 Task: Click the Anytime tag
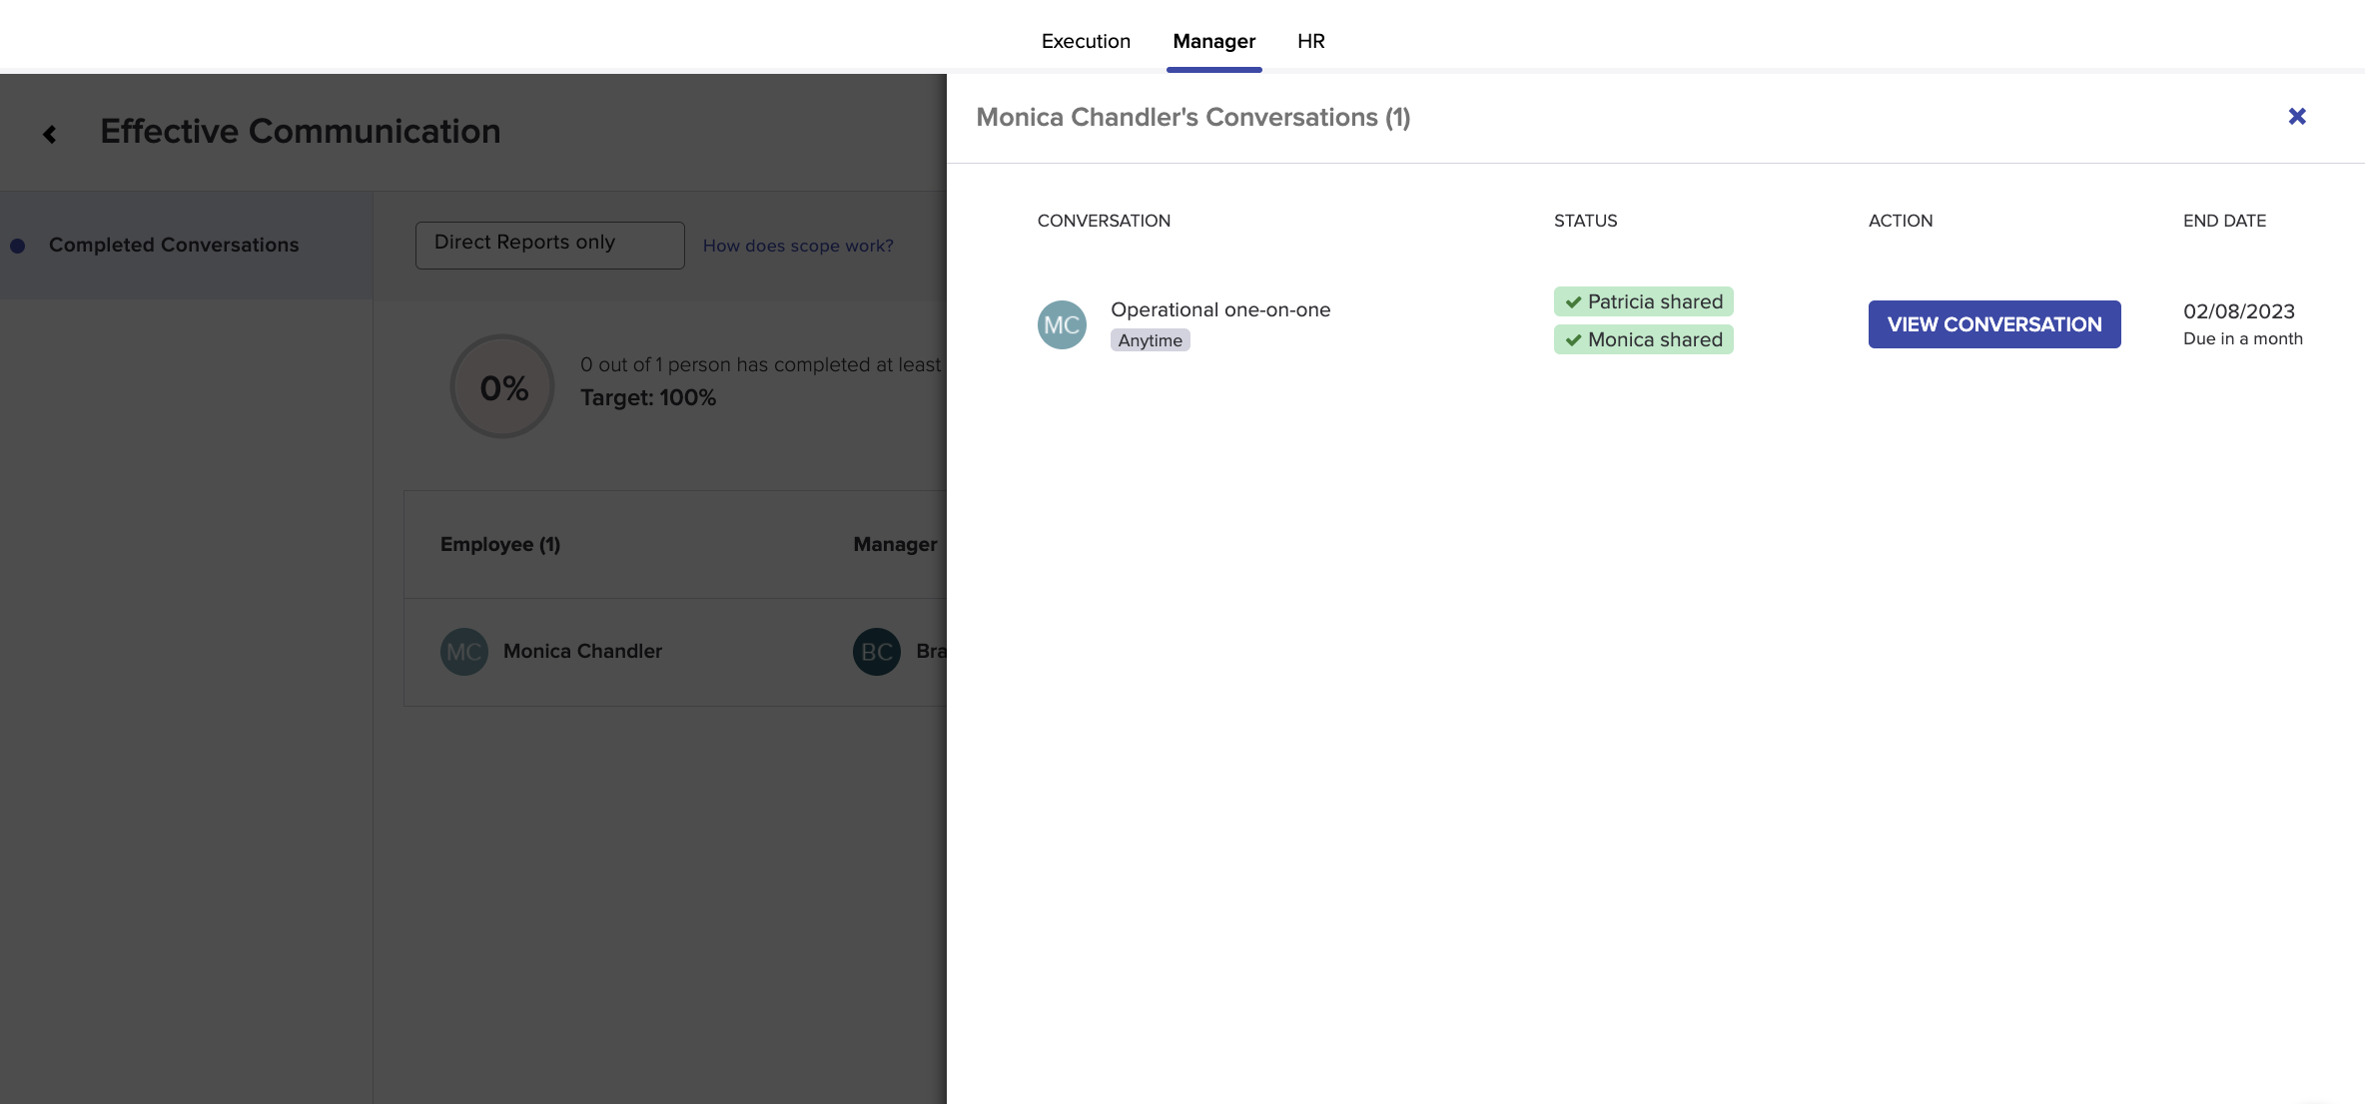coord(1150,340)
